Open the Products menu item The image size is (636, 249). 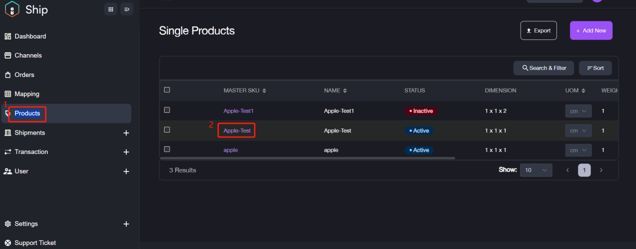[x=27, y=113]
